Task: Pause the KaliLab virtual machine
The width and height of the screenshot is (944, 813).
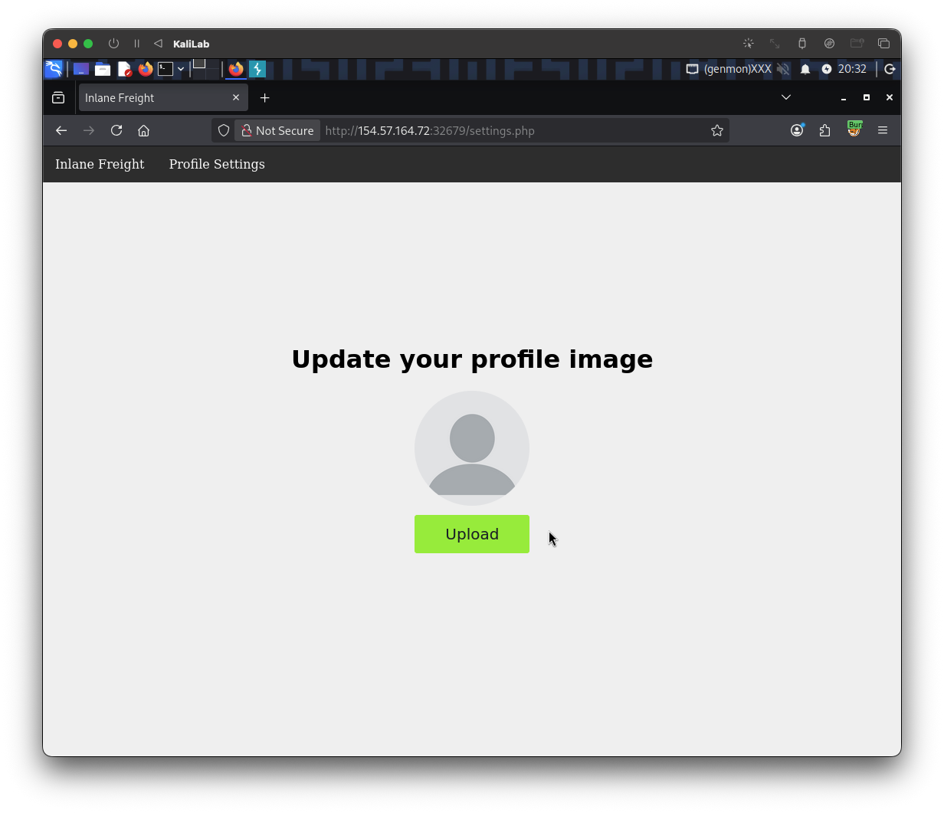Action: tap(136, 44)
